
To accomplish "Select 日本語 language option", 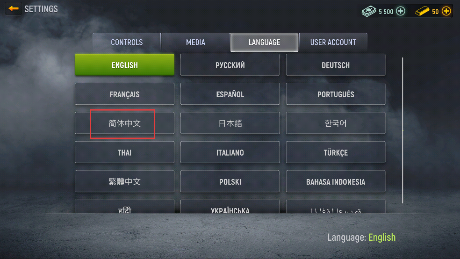I will coord(230,123).
